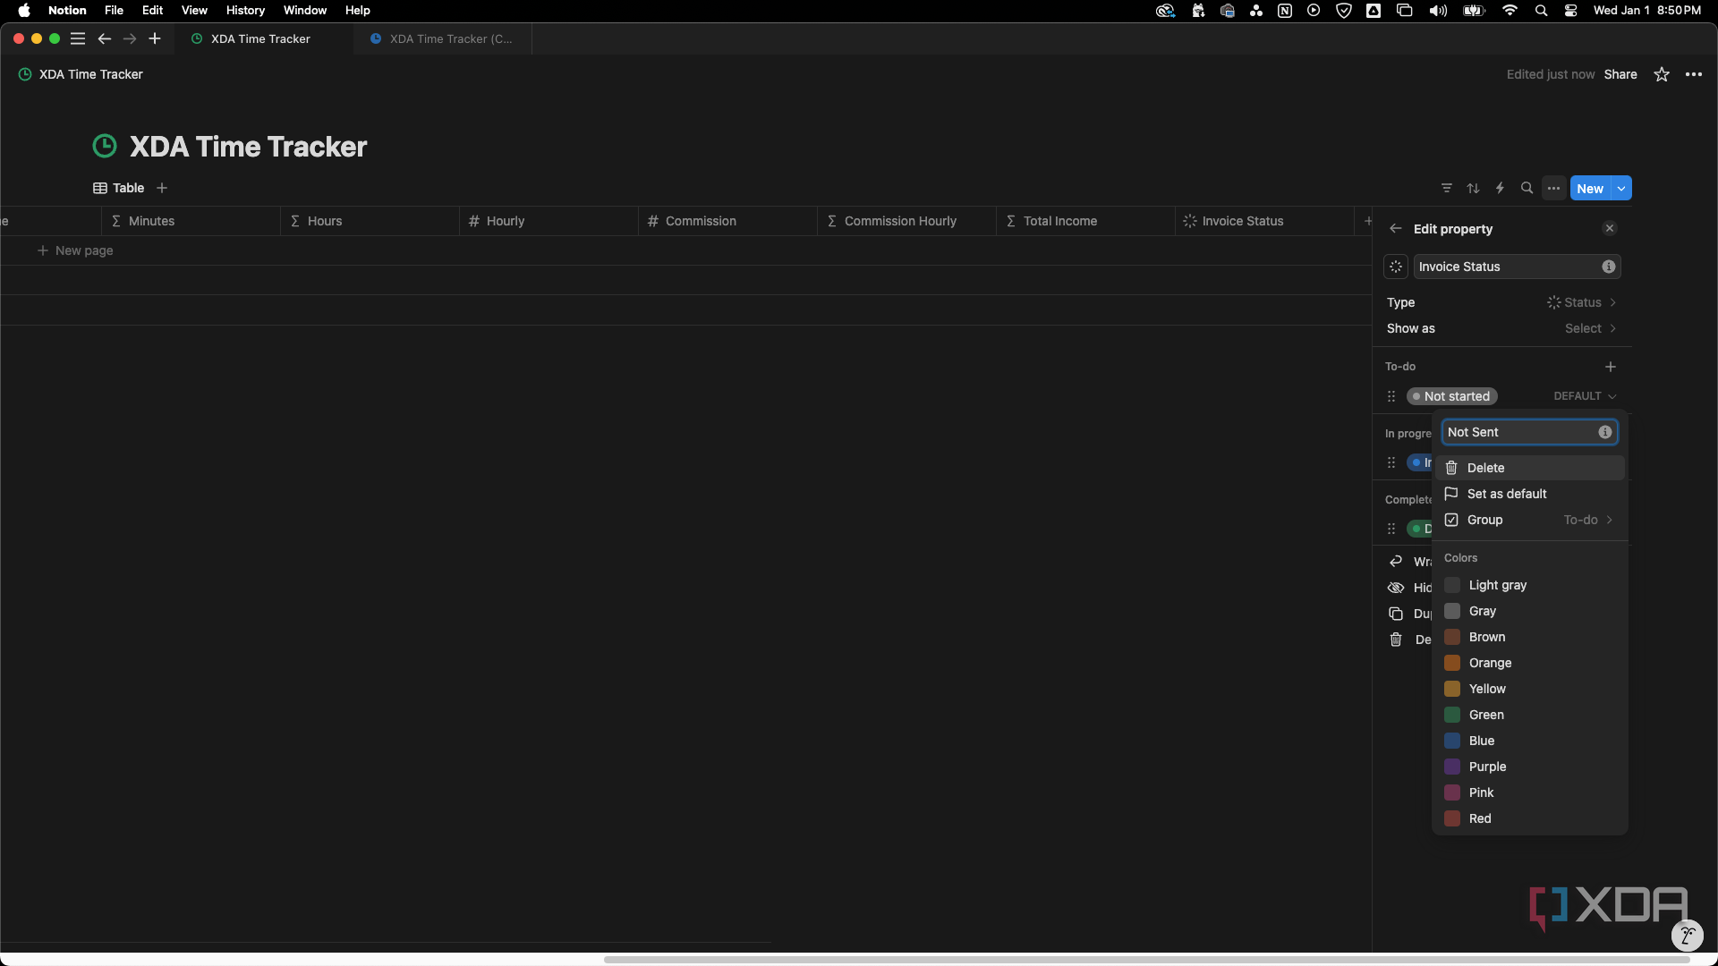Change the Invoice Status property icon
Image resolution: width=1718 pixels, height=966 pixels.
(x=1395, y=267)
